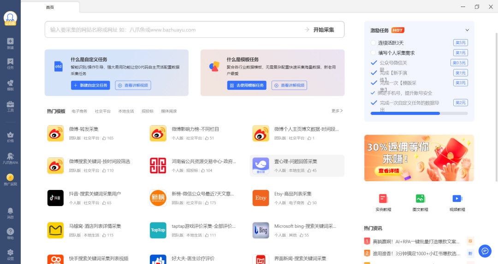
Task: Click the 奖2元 reward button
Action: (461, 103)
